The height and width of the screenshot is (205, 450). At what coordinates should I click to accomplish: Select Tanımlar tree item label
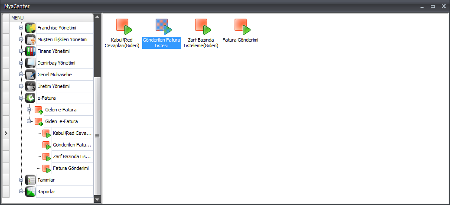(x=46, y=180)
